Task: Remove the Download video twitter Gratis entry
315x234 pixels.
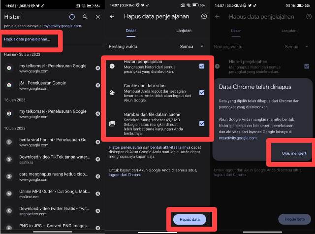Action: tap(98, 211)
